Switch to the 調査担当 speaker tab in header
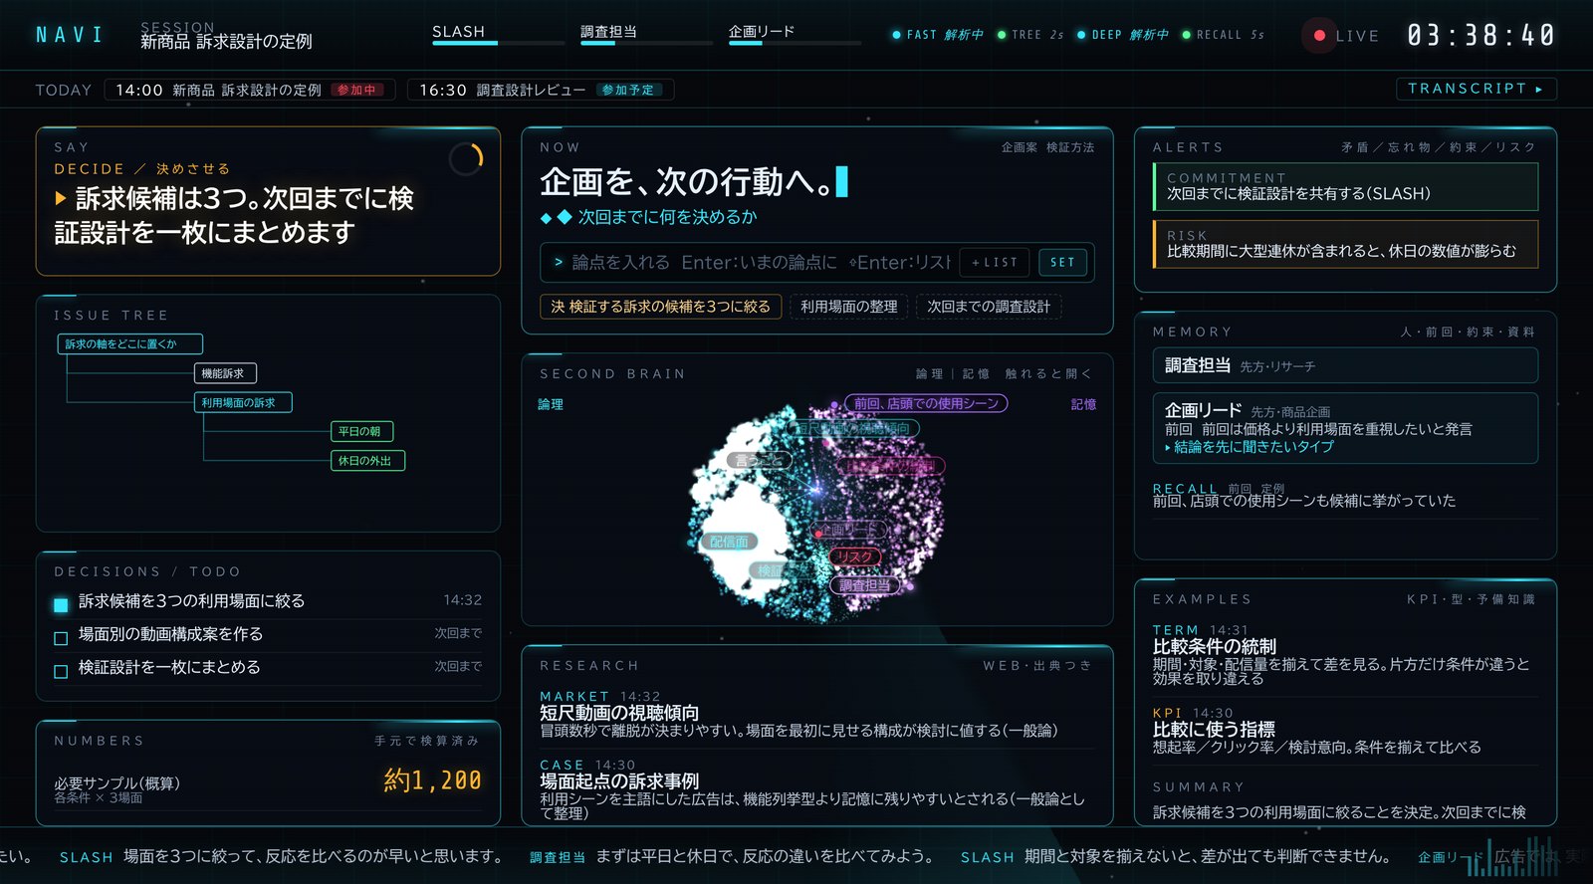 point(608,32)
